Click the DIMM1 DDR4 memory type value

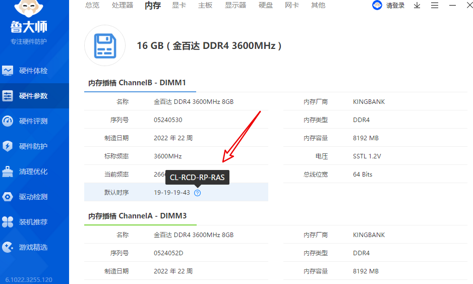click(361, 120)
